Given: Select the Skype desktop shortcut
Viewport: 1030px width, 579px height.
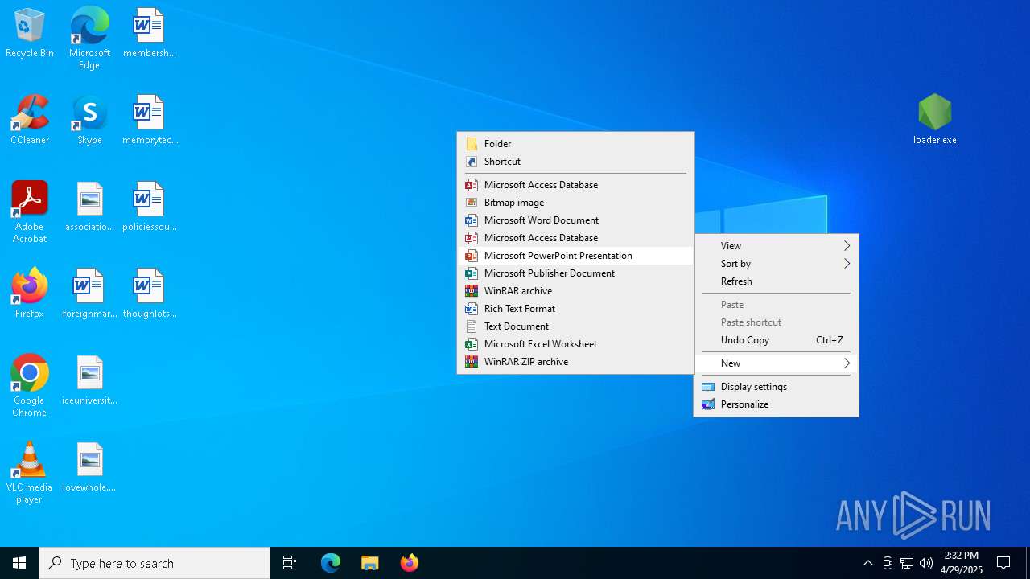Looking at the screenshot, I should [89, 120].
